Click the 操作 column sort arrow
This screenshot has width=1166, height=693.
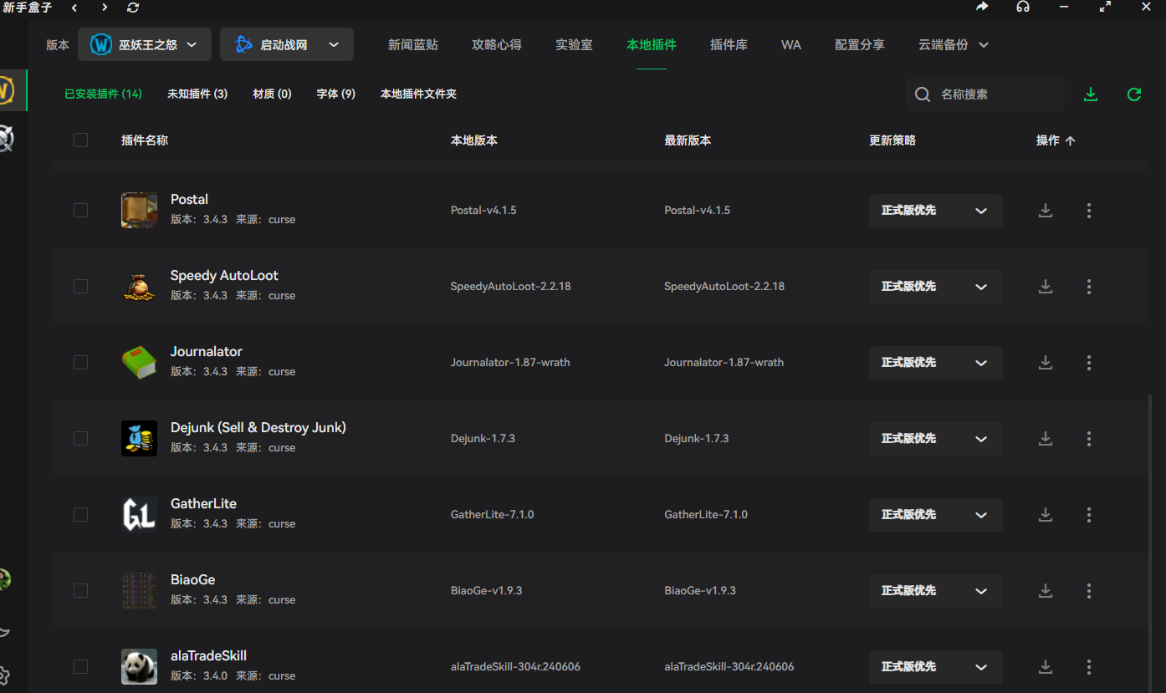1070,141
